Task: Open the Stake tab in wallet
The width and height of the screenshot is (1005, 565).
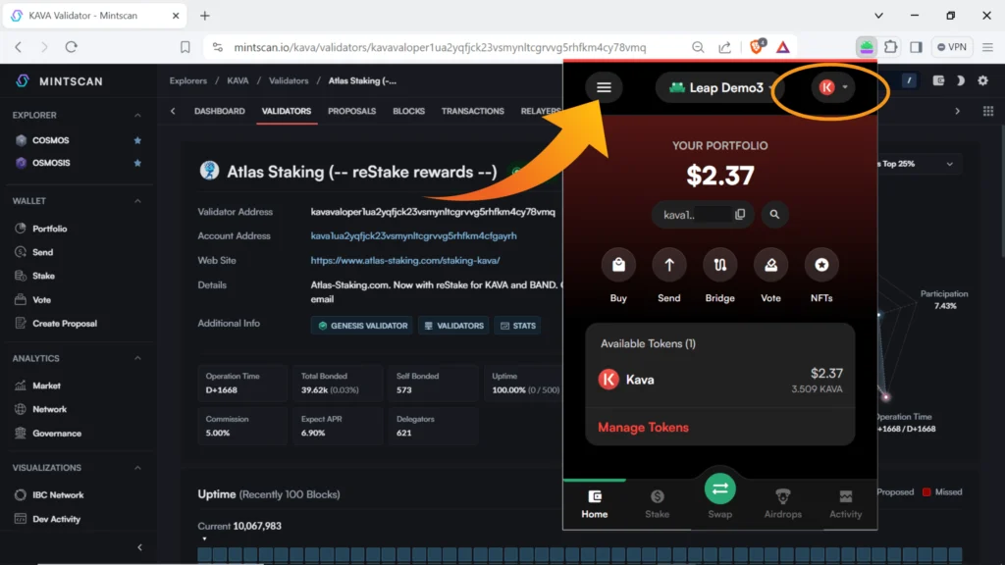Action: pos(657,502)
